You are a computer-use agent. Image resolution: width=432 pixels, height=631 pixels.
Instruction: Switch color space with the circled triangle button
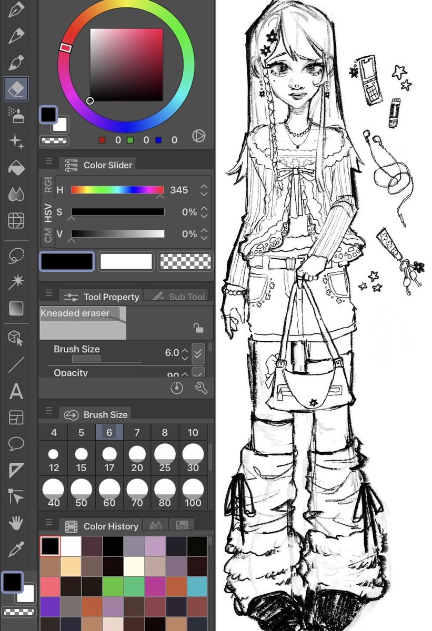198,136
